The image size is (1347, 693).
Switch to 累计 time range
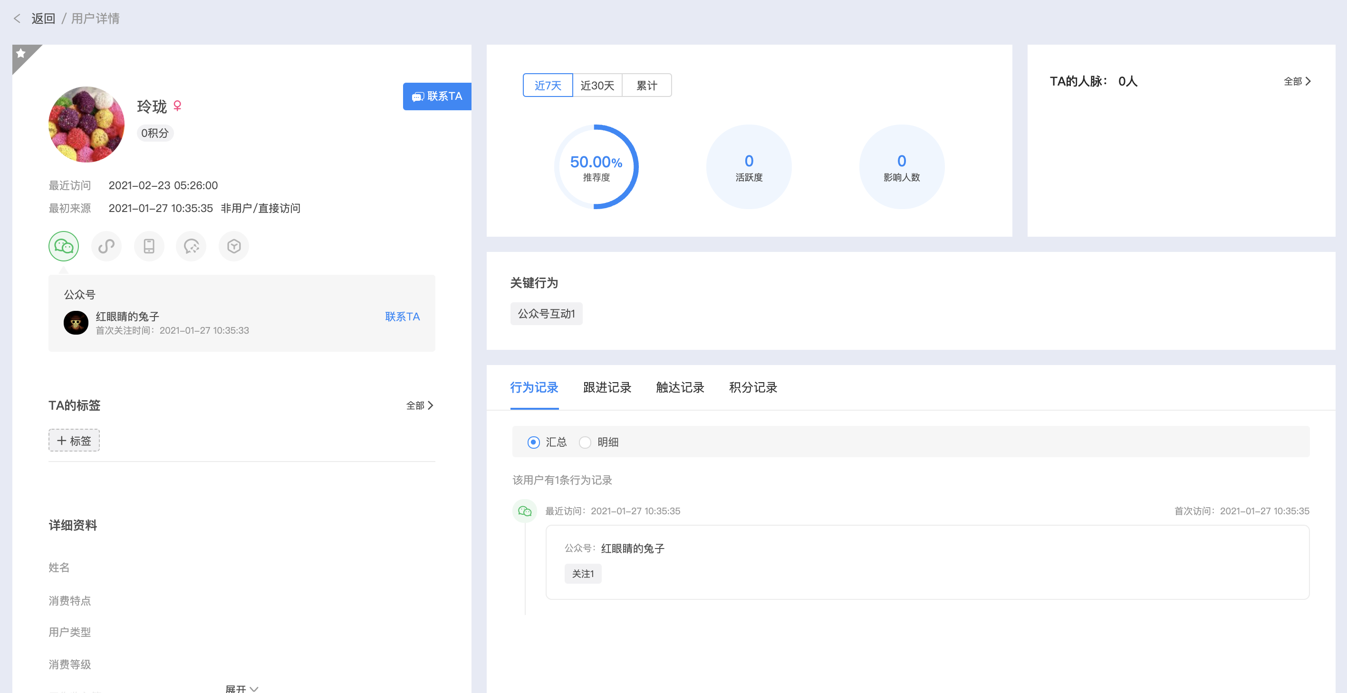pyautogui.click(x=646, y=85)
